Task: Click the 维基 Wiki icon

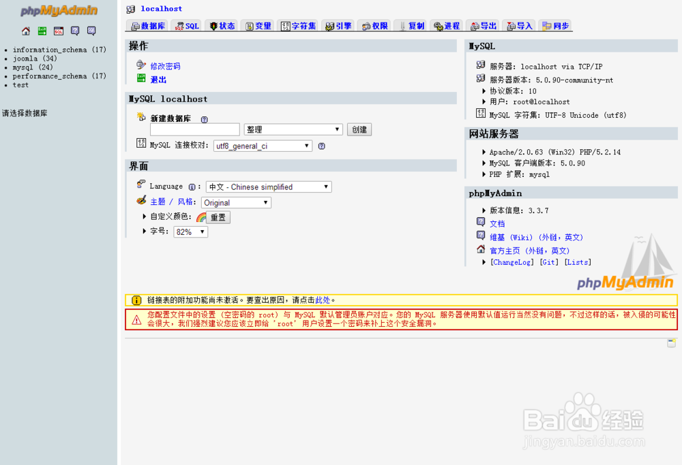Action: coord(481,236)
